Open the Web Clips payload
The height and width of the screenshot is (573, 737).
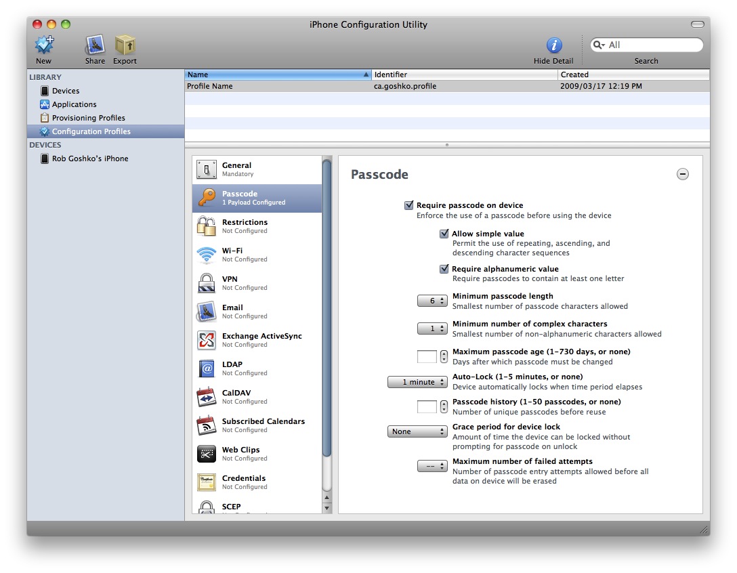[257, 454]
